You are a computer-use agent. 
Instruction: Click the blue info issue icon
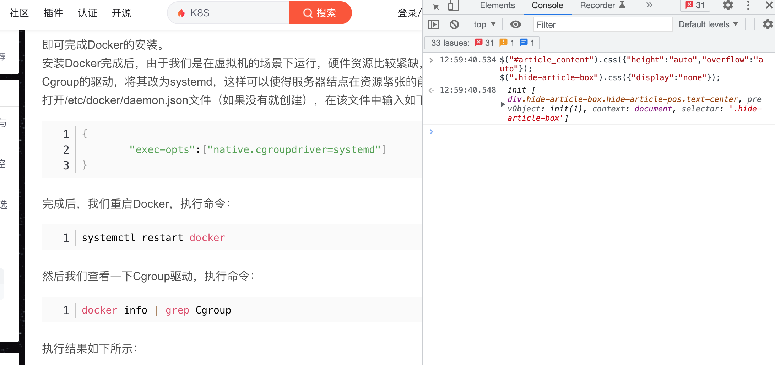click(523, 43)
